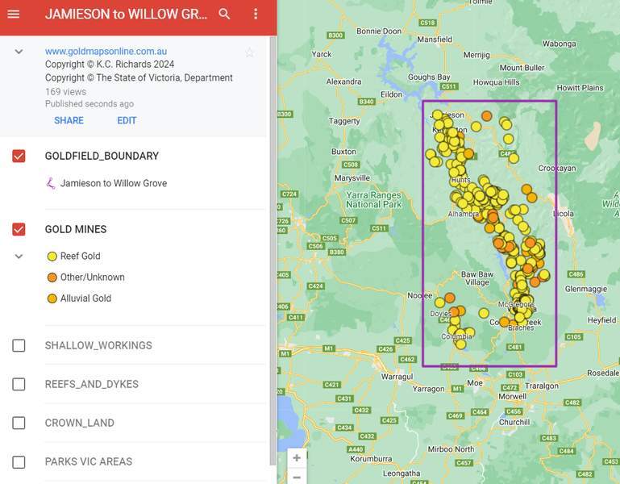Click the JAMIESON to WILLOW GR... map title
The image size is (620, 484).
126,15
